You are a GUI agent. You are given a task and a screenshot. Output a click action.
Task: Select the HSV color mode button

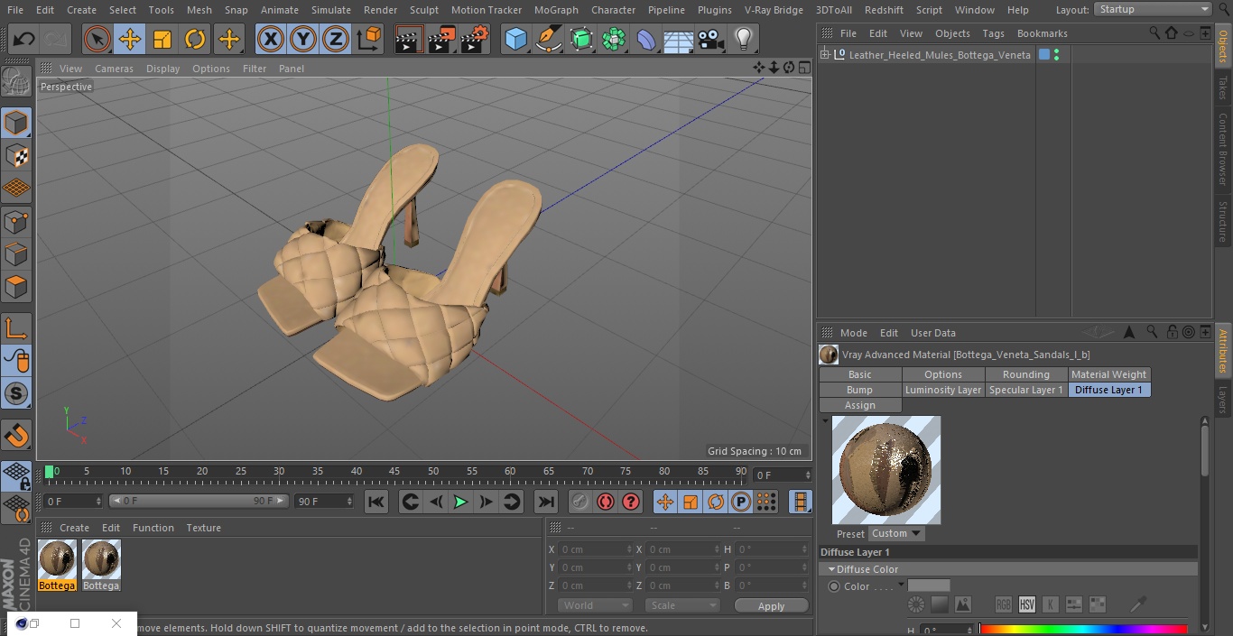1026,604
